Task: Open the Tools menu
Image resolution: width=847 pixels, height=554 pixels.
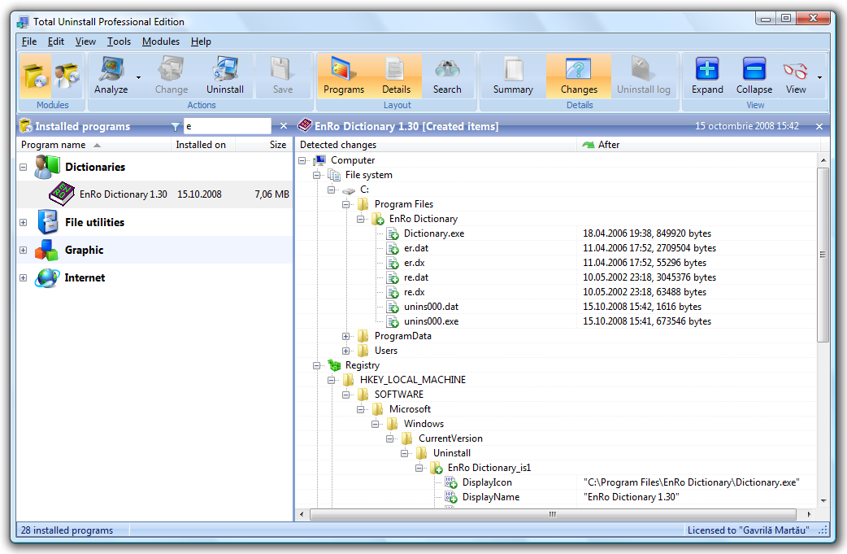Action: coord(119,41)
